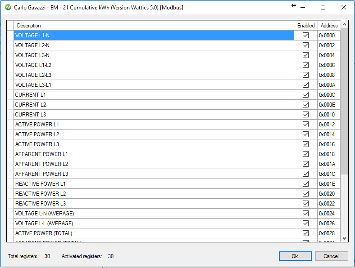Viewport: 355px width, 268px height.
Task: Click the Description column header
Action: coord(154,26)
